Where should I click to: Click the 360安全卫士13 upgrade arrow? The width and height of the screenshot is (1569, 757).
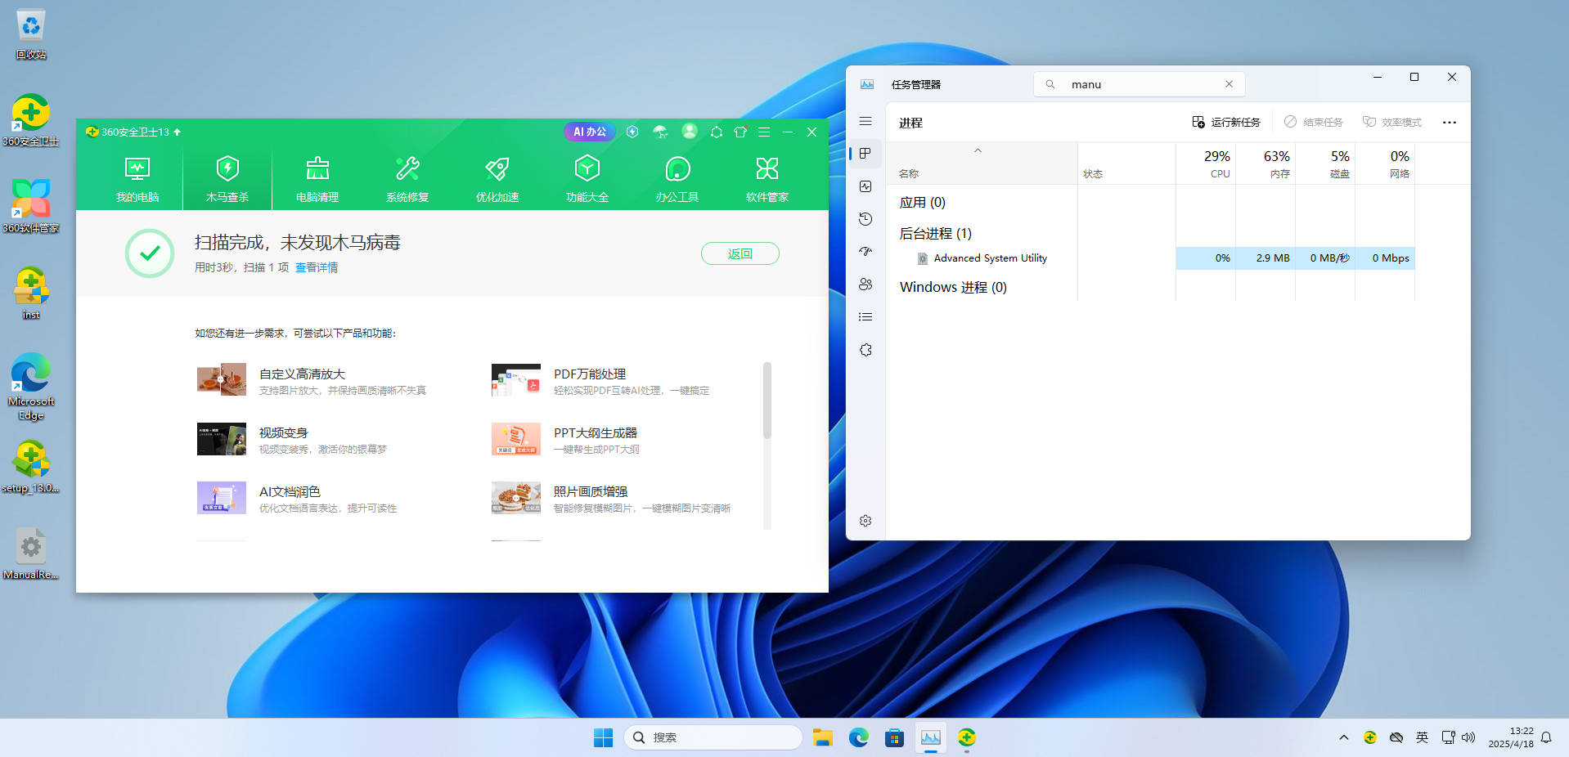coord(178,132)
